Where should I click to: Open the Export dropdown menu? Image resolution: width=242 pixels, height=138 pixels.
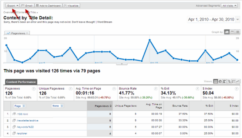pyautogui.click(x=13, y=6)
